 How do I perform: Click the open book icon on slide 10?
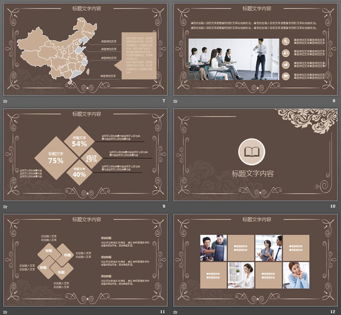(x=252, y=152)
